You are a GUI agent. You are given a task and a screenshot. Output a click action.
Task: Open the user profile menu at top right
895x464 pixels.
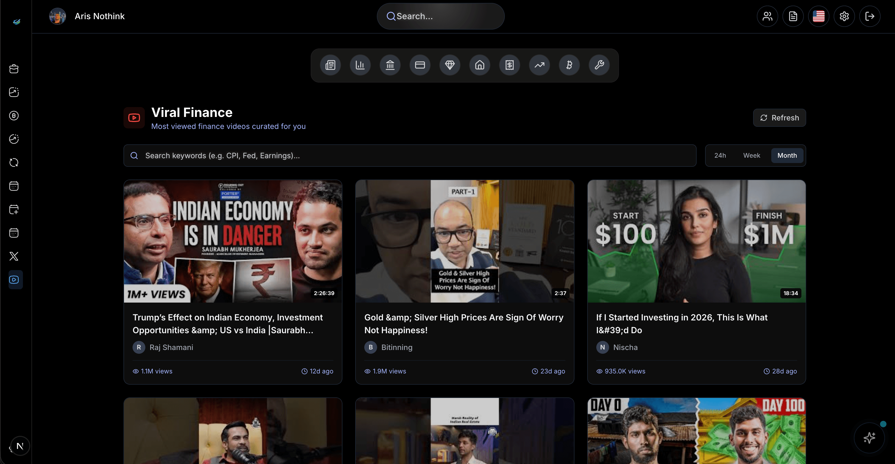[767, 16]
